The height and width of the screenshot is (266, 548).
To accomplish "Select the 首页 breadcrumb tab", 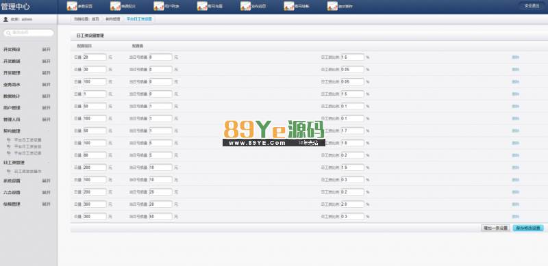I will point(95,19).
